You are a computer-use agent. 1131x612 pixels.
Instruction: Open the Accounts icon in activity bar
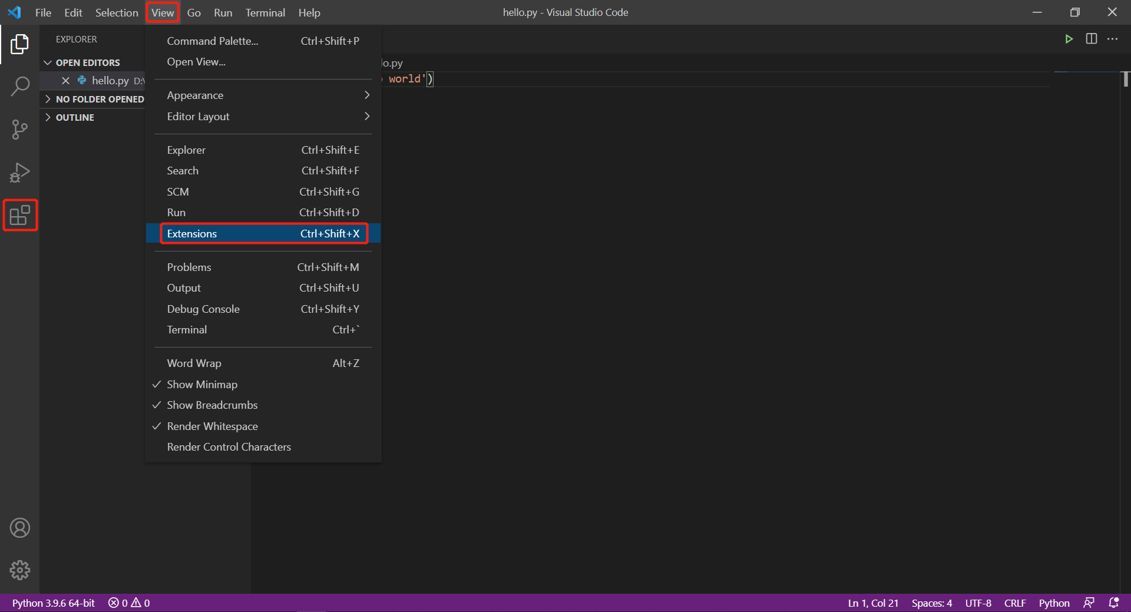point(19,528)
